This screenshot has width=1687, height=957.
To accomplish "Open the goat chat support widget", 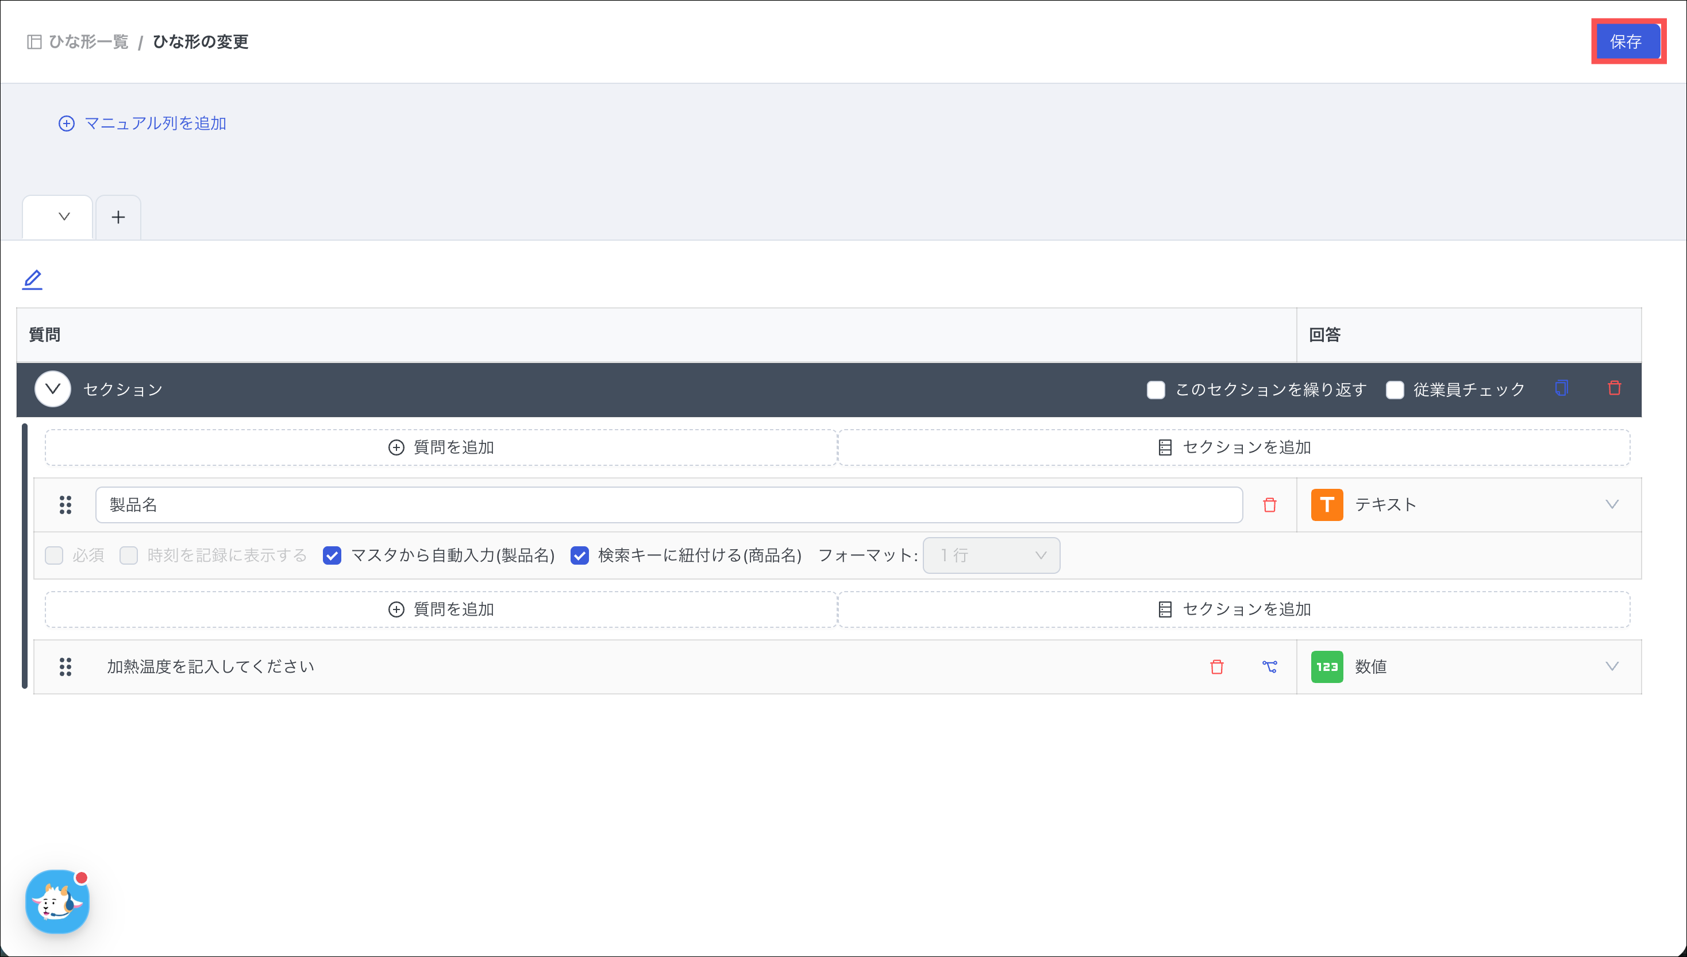I will [57, 901].
